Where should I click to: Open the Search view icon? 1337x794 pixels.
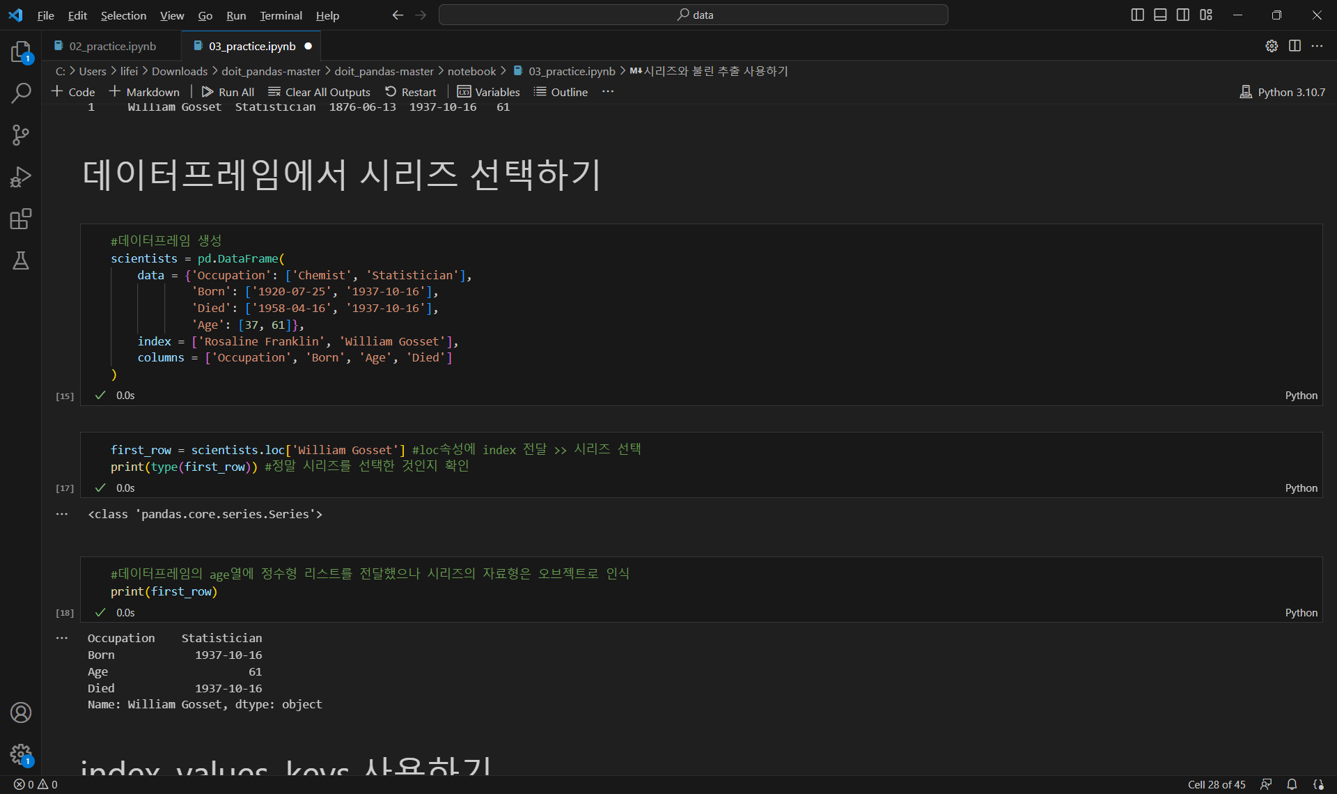(21, 93)
